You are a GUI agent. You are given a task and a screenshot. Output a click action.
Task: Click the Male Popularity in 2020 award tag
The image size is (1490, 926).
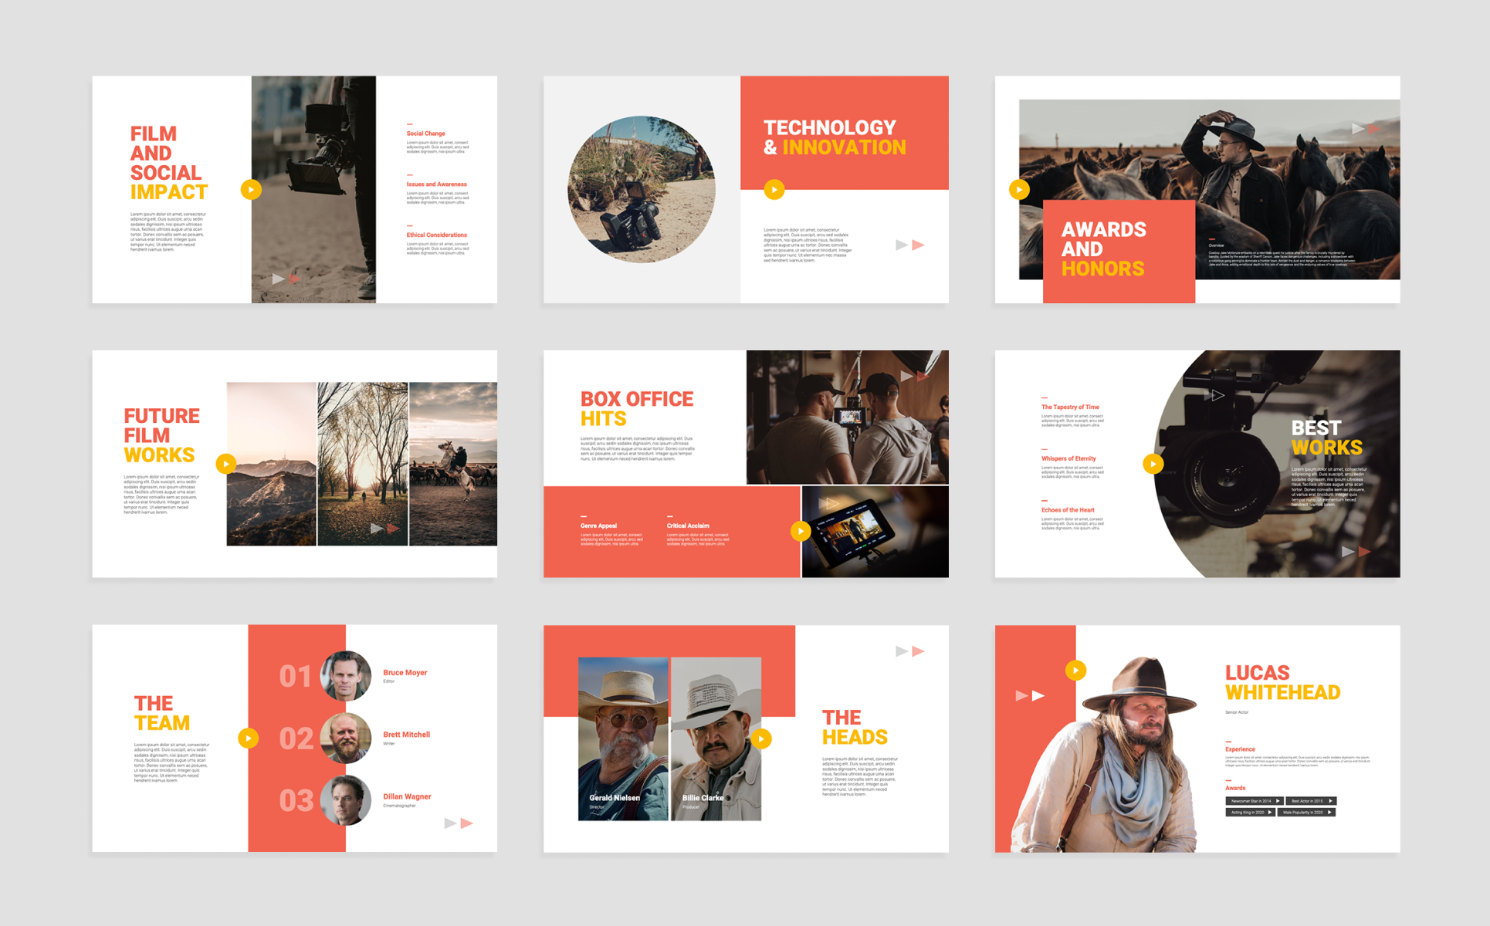[1305, 813]
